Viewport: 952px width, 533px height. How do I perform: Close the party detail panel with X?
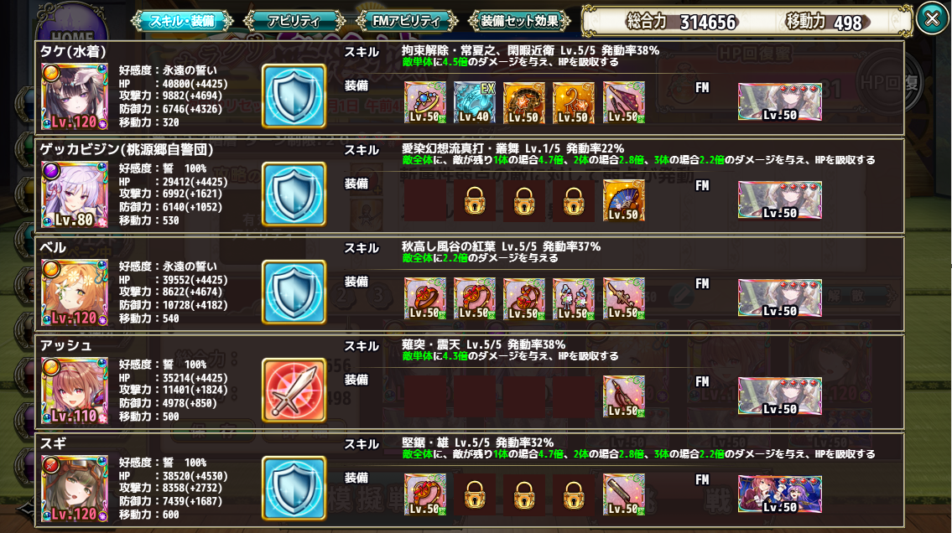pos(933,18)
